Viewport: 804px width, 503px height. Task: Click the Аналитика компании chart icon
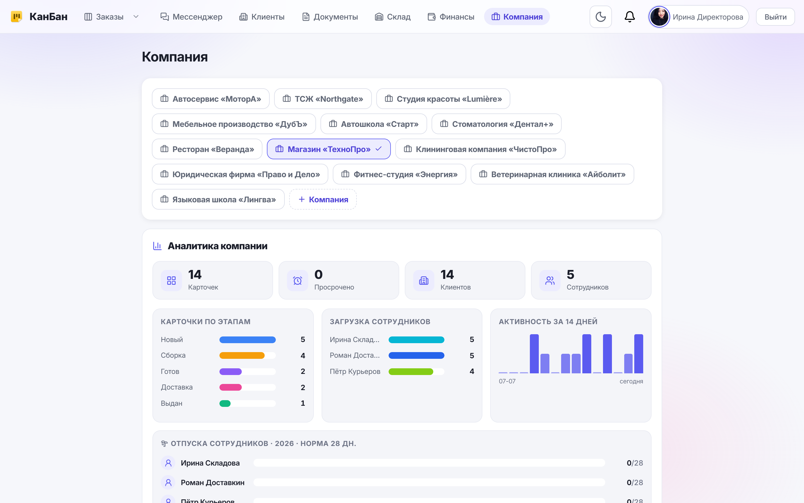point(157,246)
